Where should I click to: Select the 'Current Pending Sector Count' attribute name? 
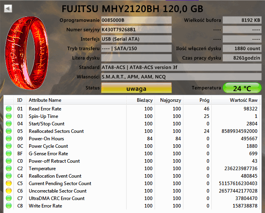[60, 184]
